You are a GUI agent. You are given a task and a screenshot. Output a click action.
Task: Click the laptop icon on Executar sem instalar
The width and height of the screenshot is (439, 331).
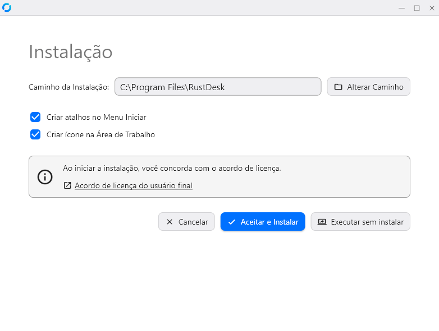pos(322,222)
